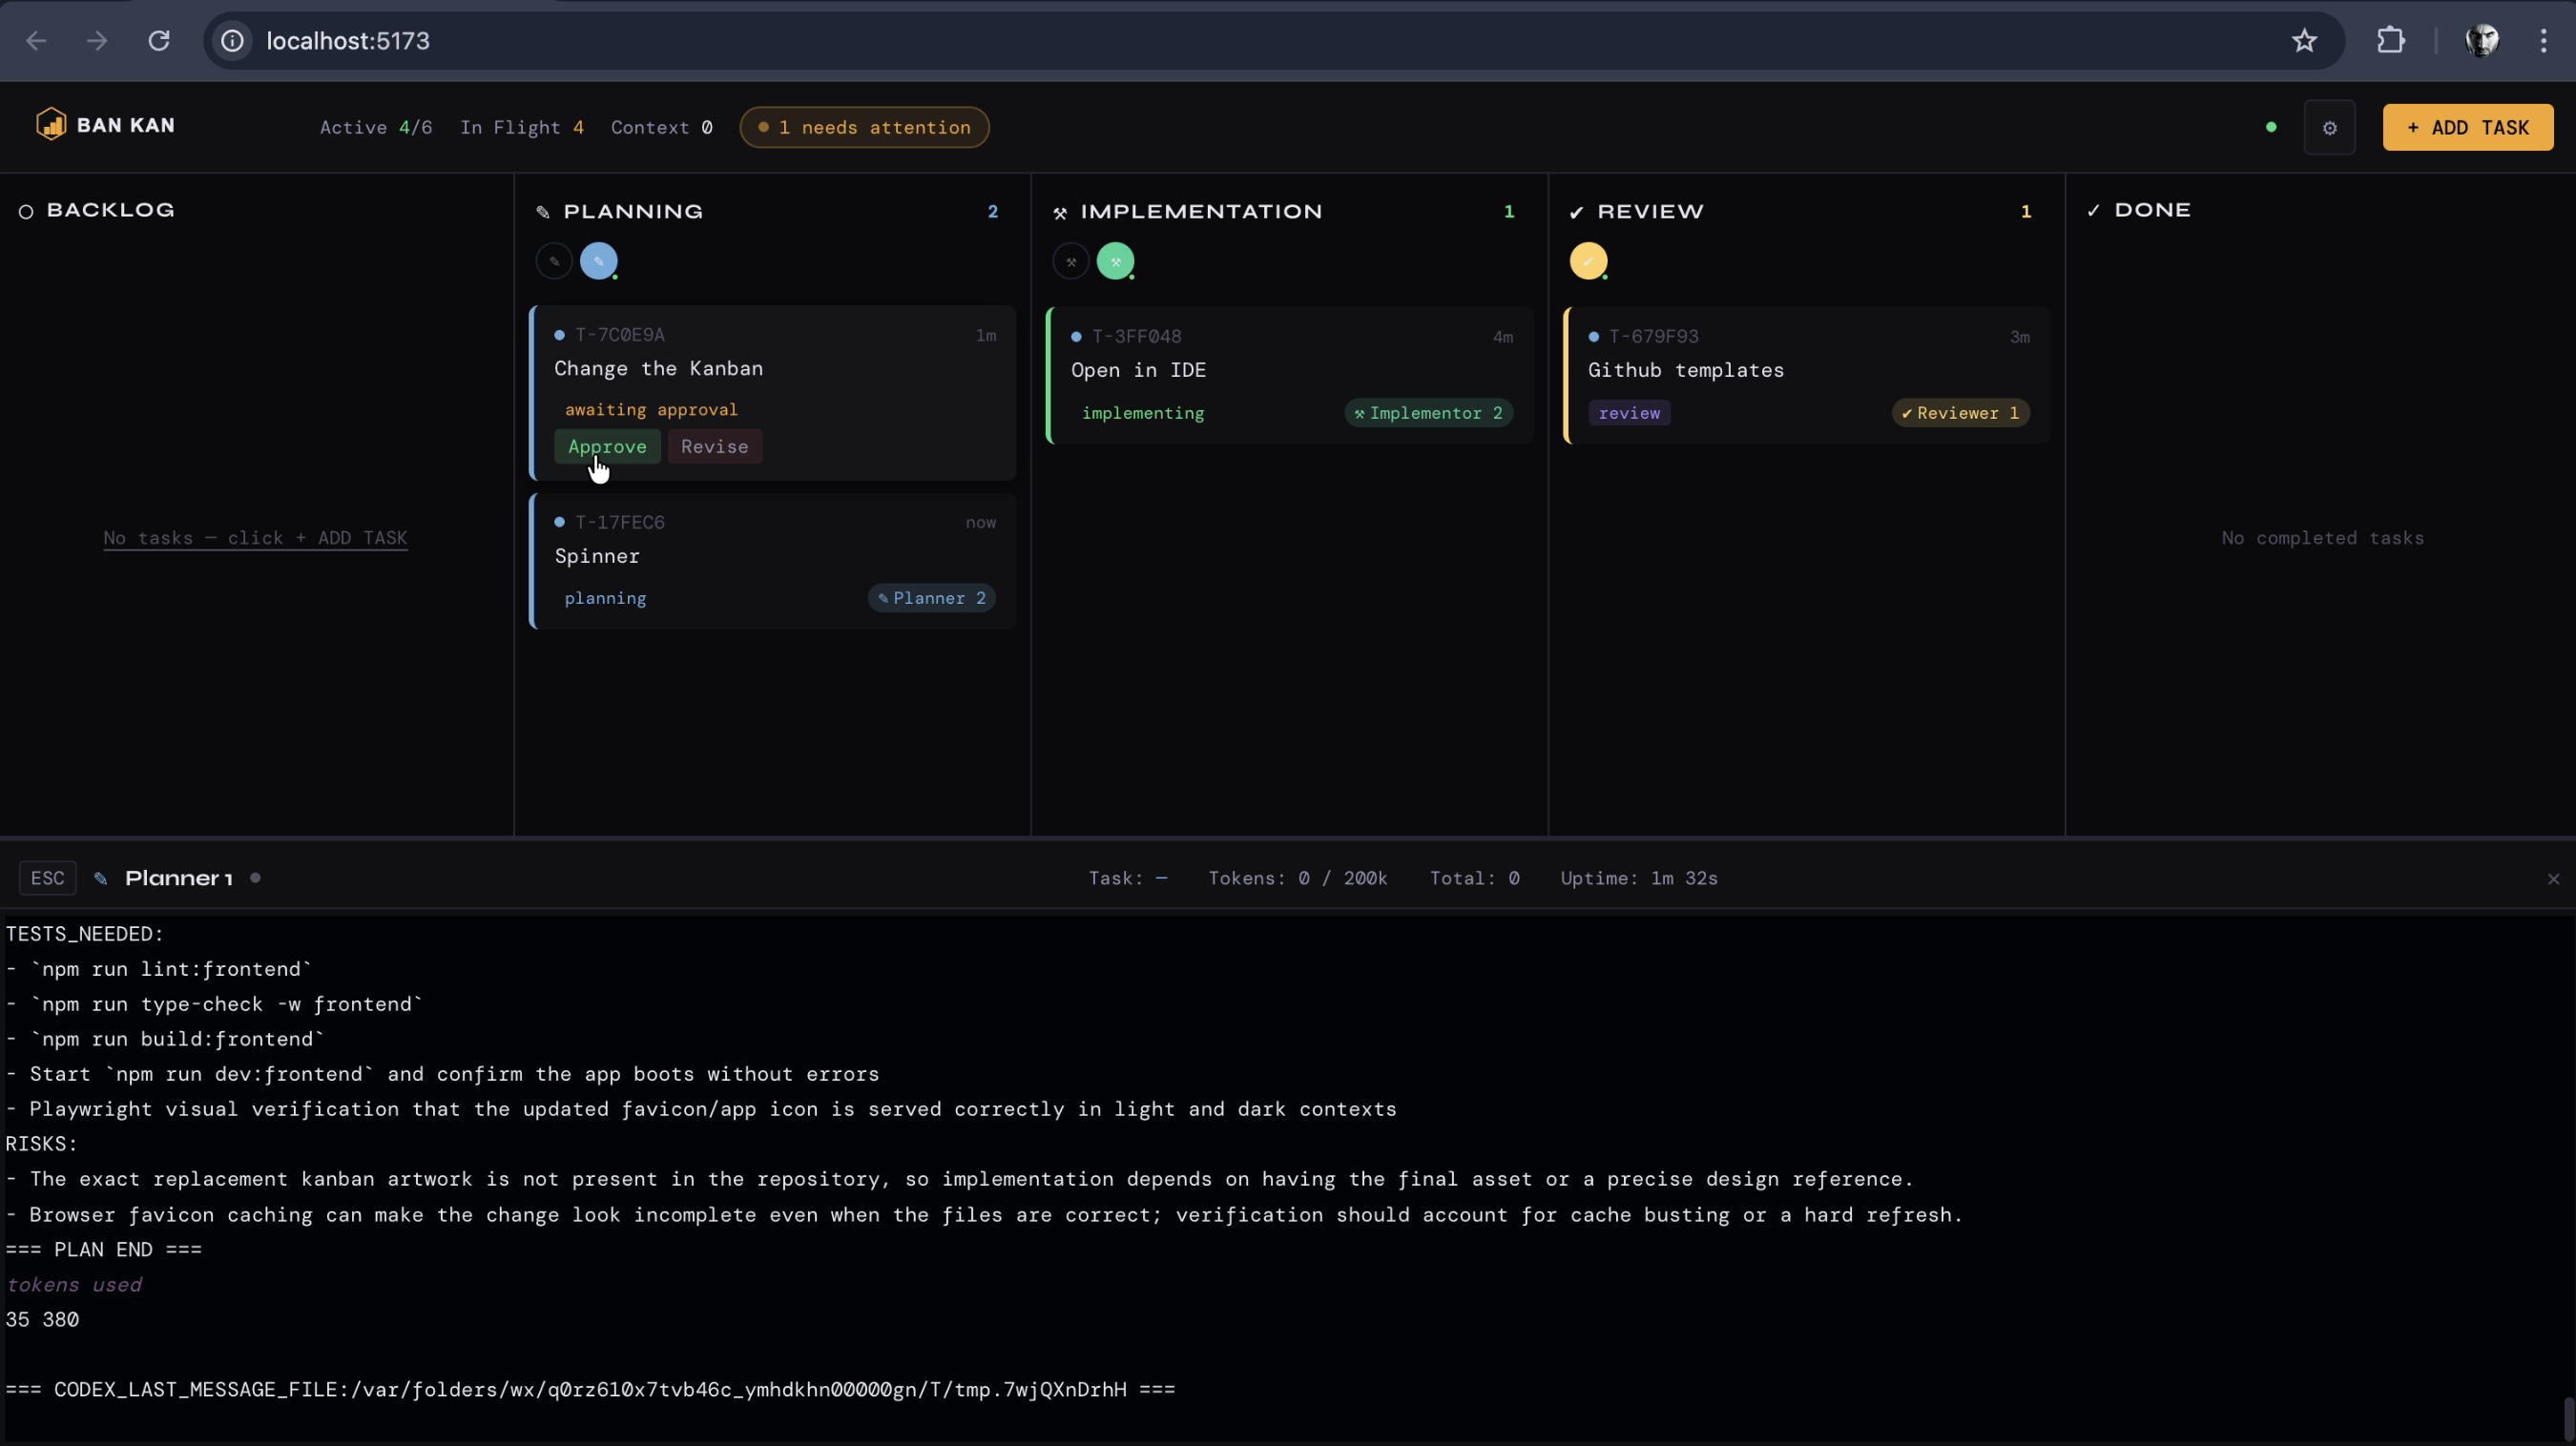Approve the Change the Kanban plan

click(x=607, y=447)
